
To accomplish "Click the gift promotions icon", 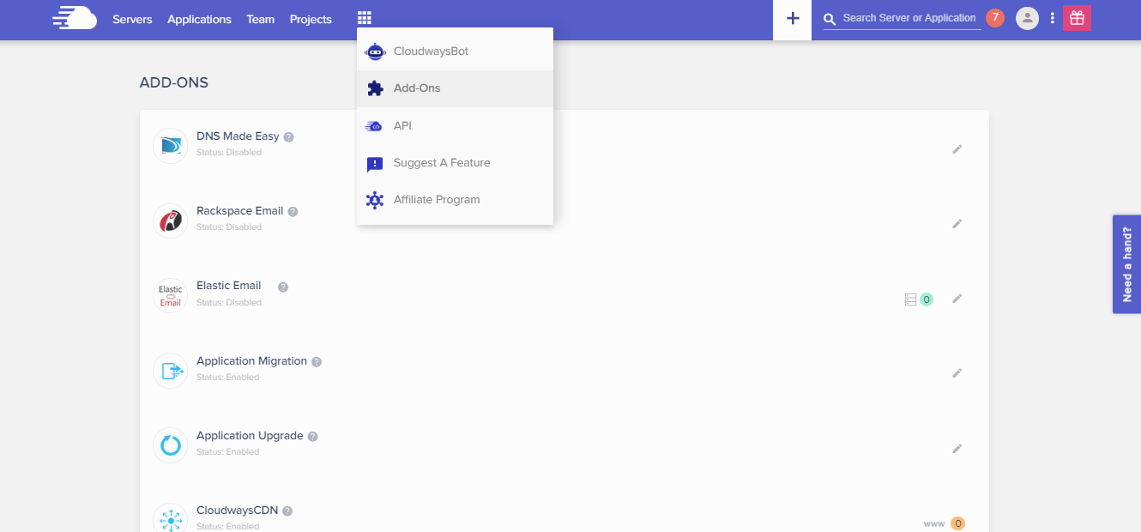I will tap(1077, 17).
